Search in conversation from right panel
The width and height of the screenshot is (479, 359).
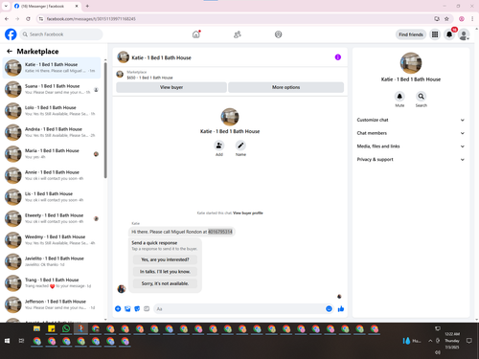pyautogui.click(x=422, y=96)
